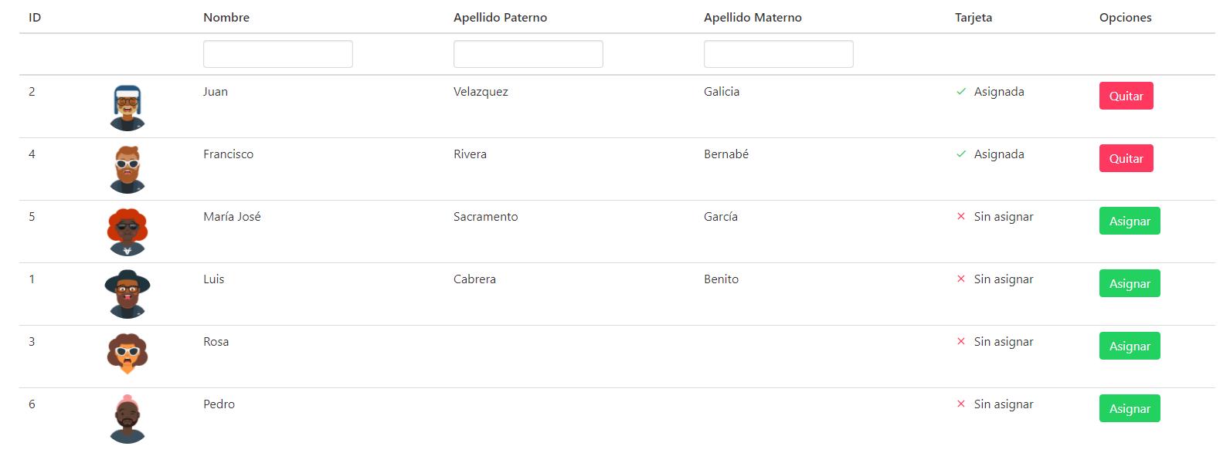Click Juan's avatar with blue headphones
Viewport: 1230px width, 453px height.
127,107
